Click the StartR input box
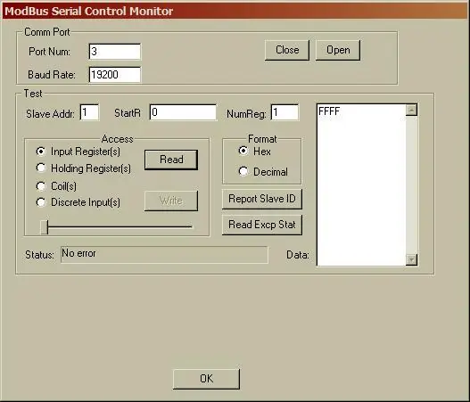470x402 pixels. pos(183,112)
